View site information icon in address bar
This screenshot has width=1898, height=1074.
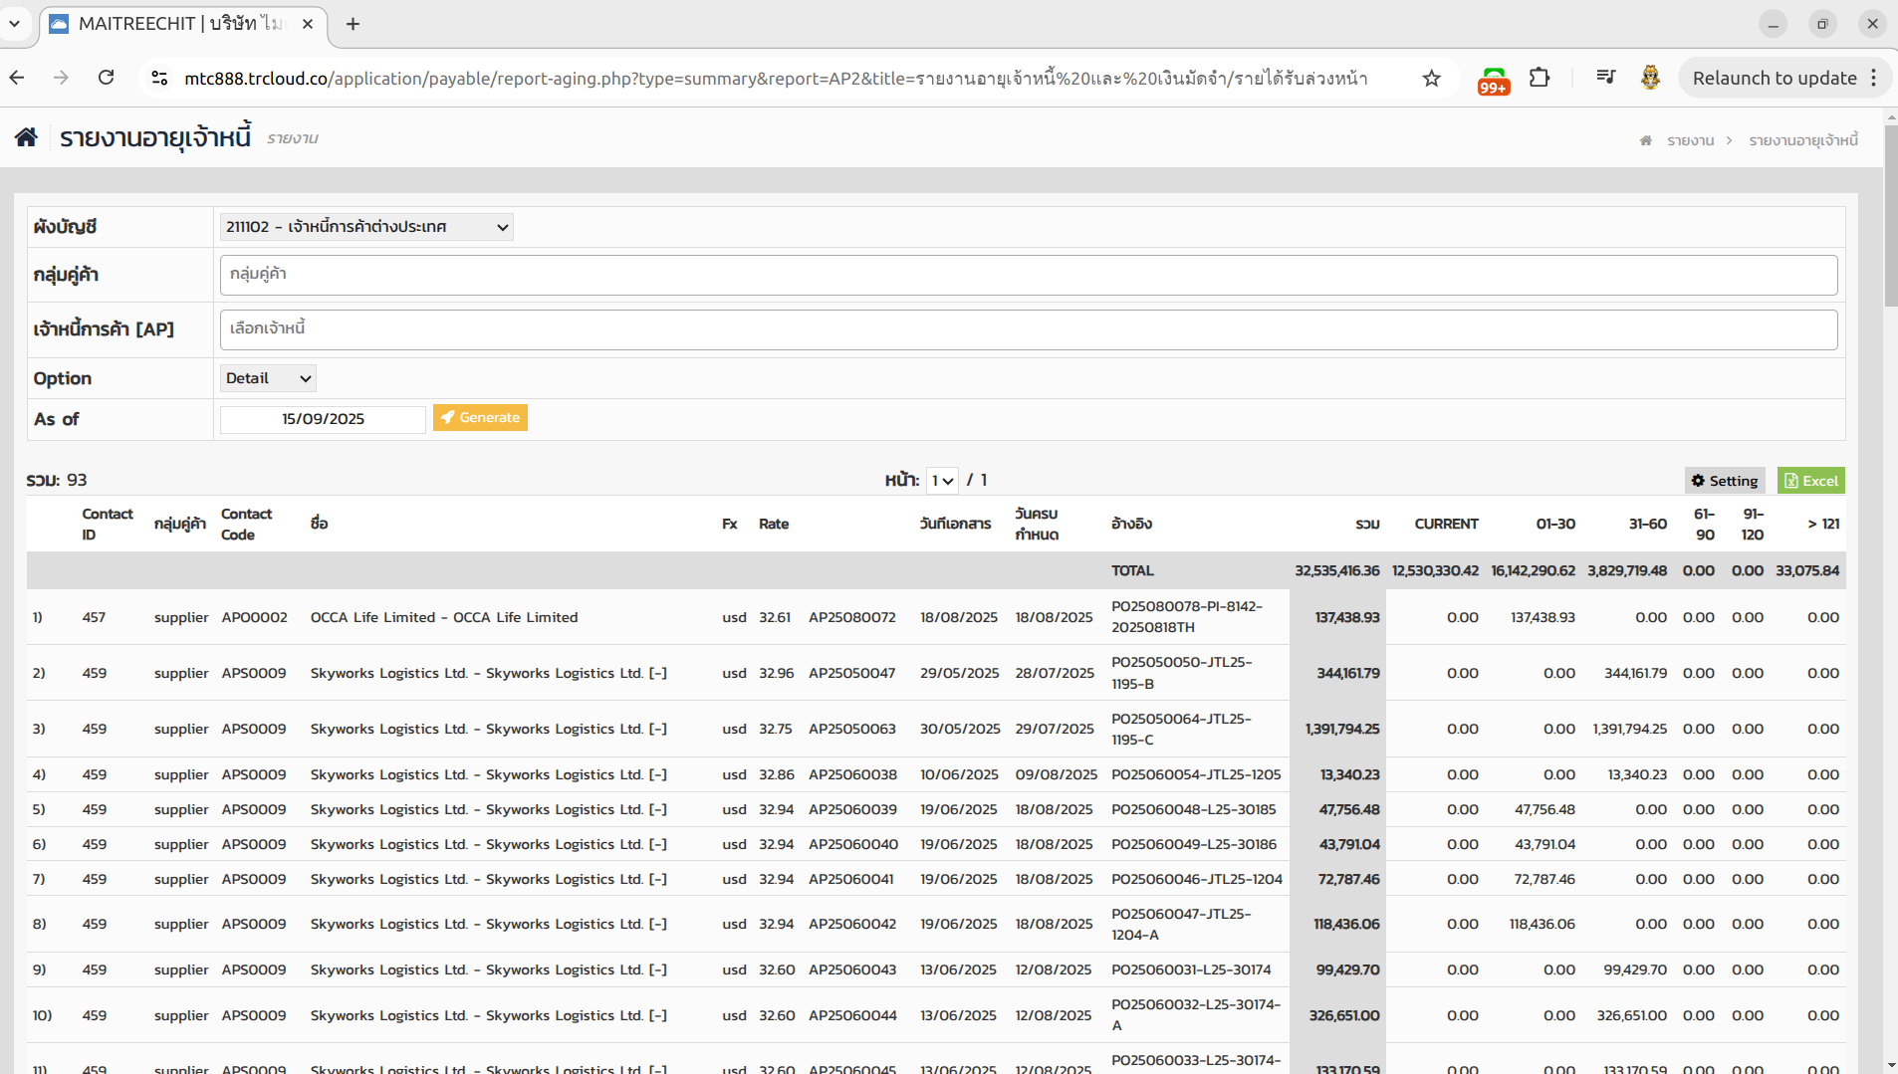pyautogui.click(x=159, y=78)
